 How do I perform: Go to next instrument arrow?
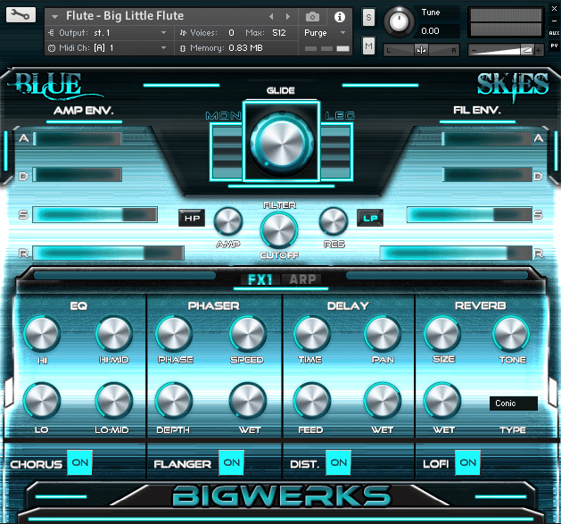[288, 16]
